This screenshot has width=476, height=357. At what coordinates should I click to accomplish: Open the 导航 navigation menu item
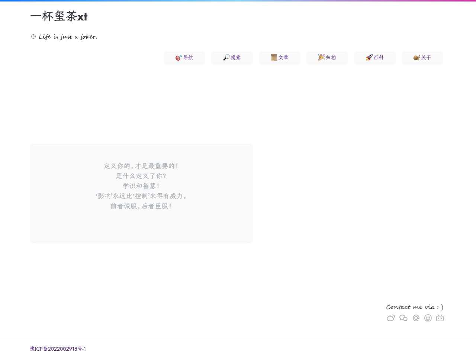click(x=184, y=58)
